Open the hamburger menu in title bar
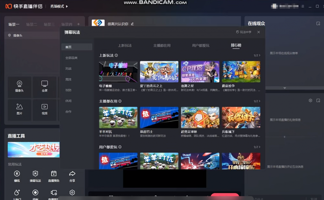This screenshot has width=324, height=200. click(303, 6)
